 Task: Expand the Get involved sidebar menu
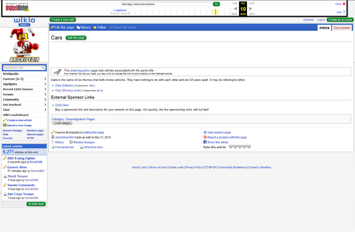[x=24, y=105]
